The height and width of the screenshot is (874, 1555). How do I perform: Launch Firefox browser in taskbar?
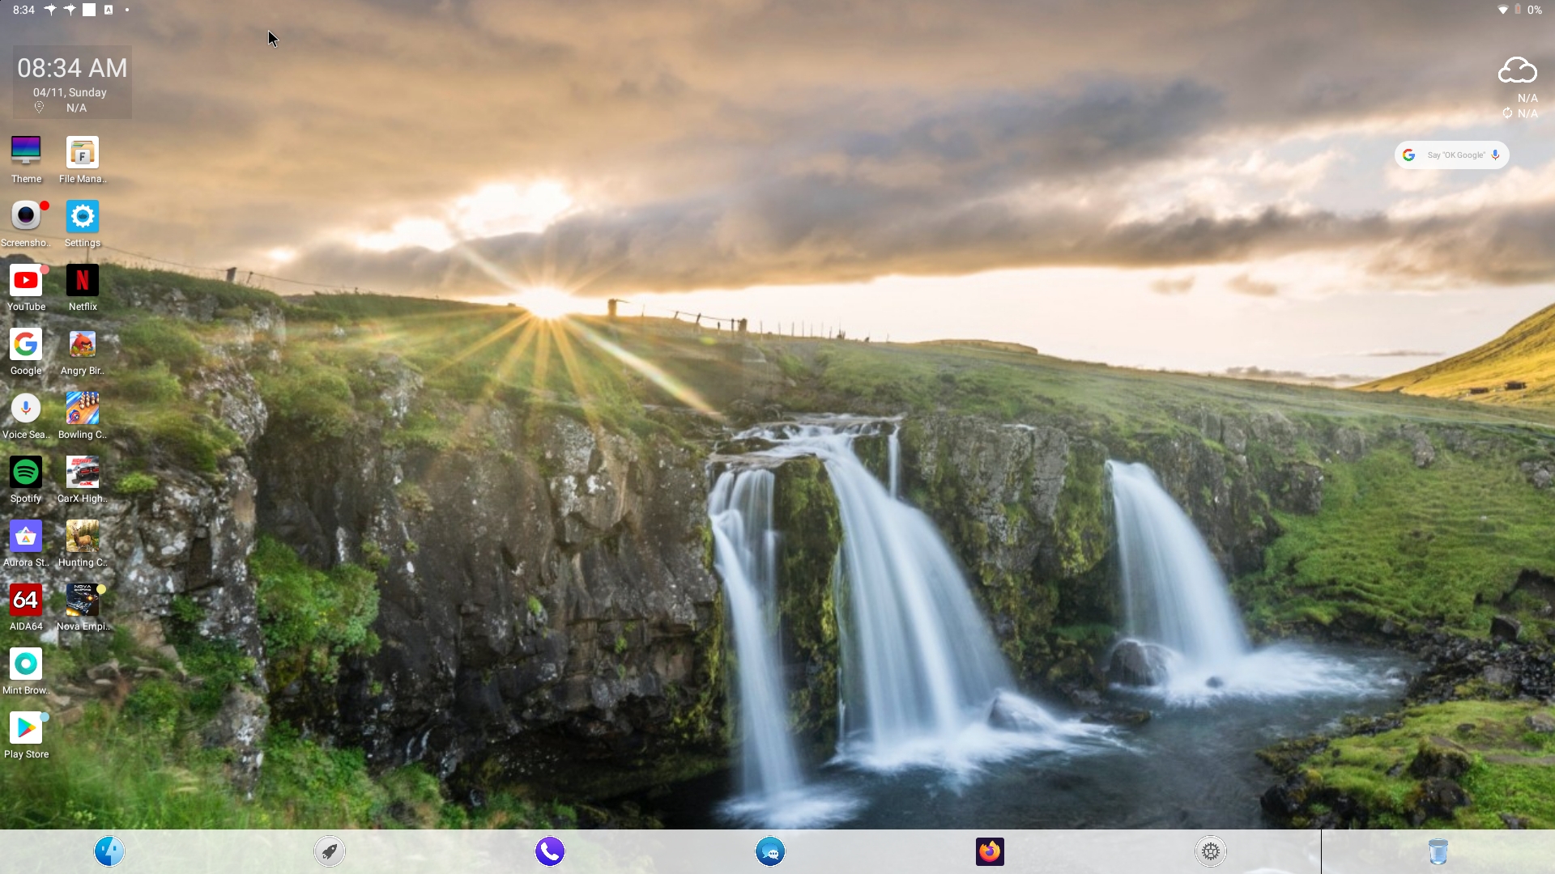click(x=990, y=851)
